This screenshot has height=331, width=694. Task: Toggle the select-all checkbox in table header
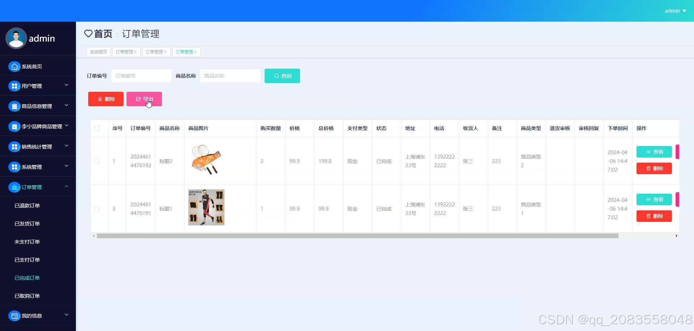click(97, 128)
